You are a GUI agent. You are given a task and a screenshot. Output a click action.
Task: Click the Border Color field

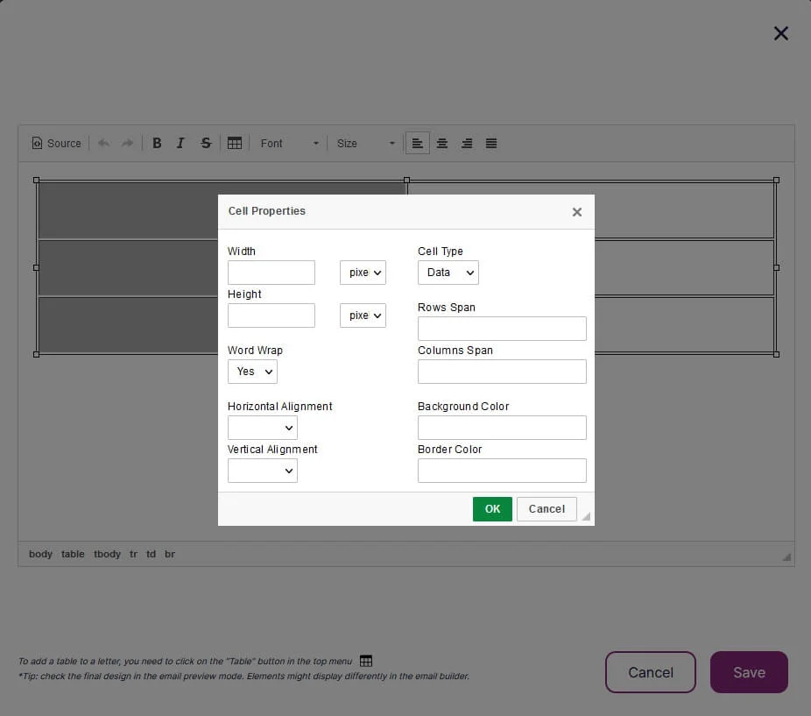click(502, 471)
